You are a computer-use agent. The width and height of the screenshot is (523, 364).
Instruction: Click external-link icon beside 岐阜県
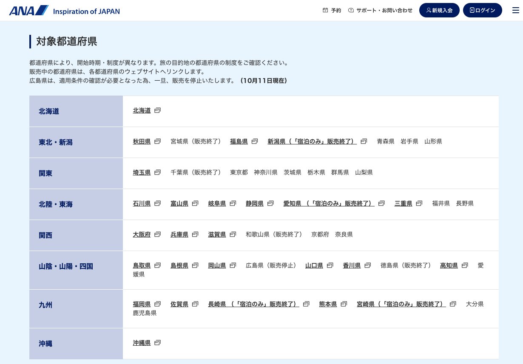click(233, 203)
